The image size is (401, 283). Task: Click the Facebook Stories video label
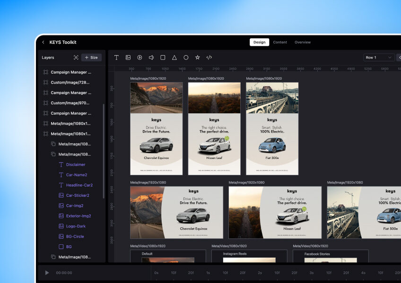(x=317, y=254)
